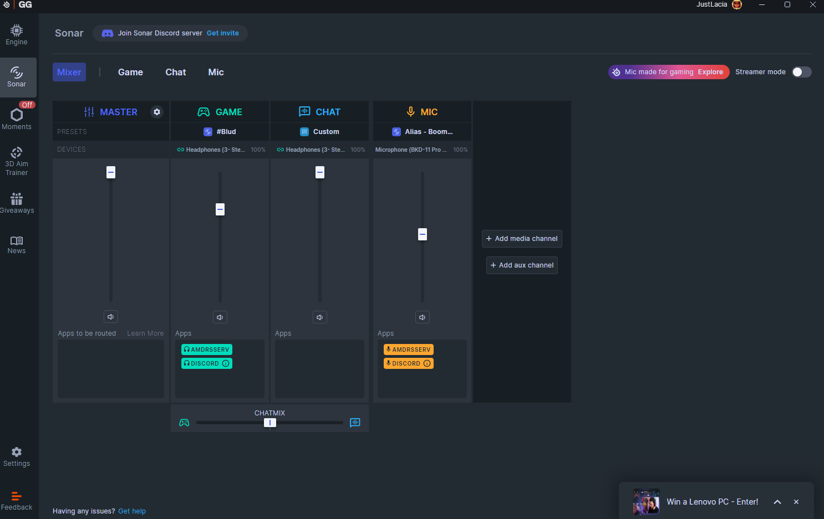Open Game output device Headphones dropdown
Image resolution: width=824 pixels, height=519 pixels.
220,150
